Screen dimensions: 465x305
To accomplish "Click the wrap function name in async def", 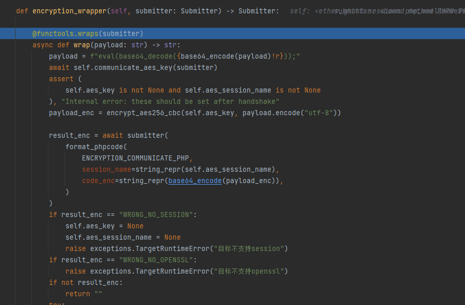I will 82,45.
